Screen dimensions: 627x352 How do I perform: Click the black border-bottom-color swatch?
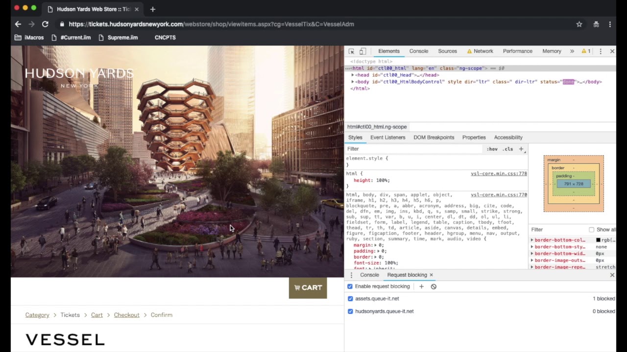[598, 240]
